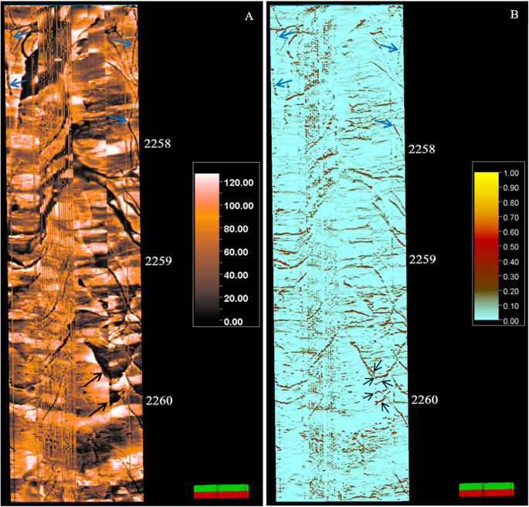Click the cyan fracture attribute image in panel B
The width and height of the screenshot is (529, 507).
coord(339,253)
